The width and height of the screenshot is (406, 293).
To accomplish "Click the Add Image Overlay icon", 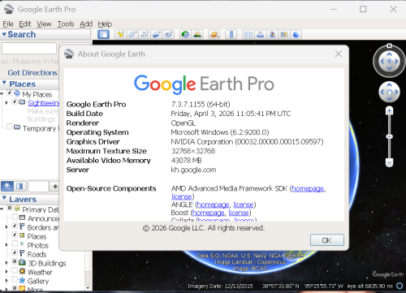I will (157, 35).
